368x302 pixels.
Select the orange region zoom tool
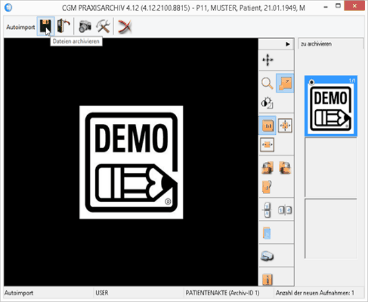285,83
